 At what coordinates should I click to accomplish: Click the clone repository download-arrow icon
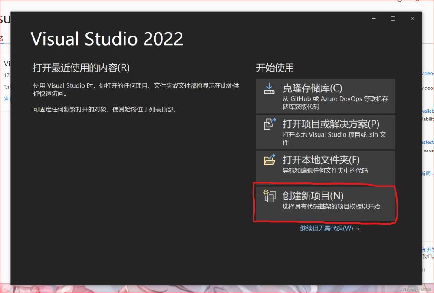click(269, 88)
